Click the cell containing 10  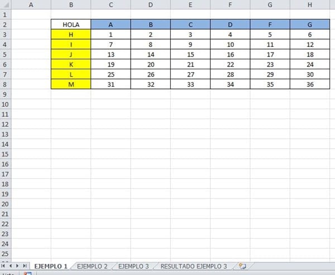[230, 44]
